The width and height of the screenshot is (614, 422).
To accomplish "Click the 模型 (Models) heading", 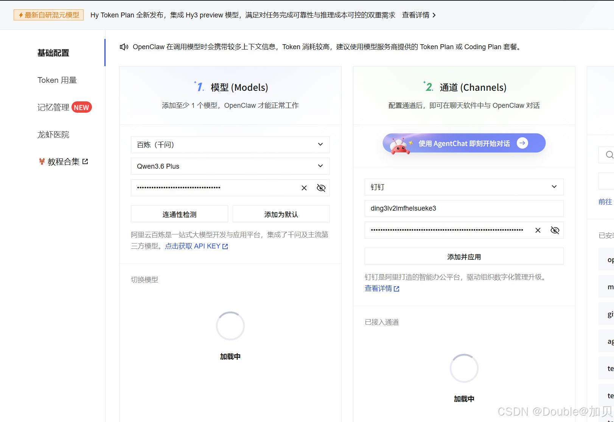I will [x=239, y=87].
